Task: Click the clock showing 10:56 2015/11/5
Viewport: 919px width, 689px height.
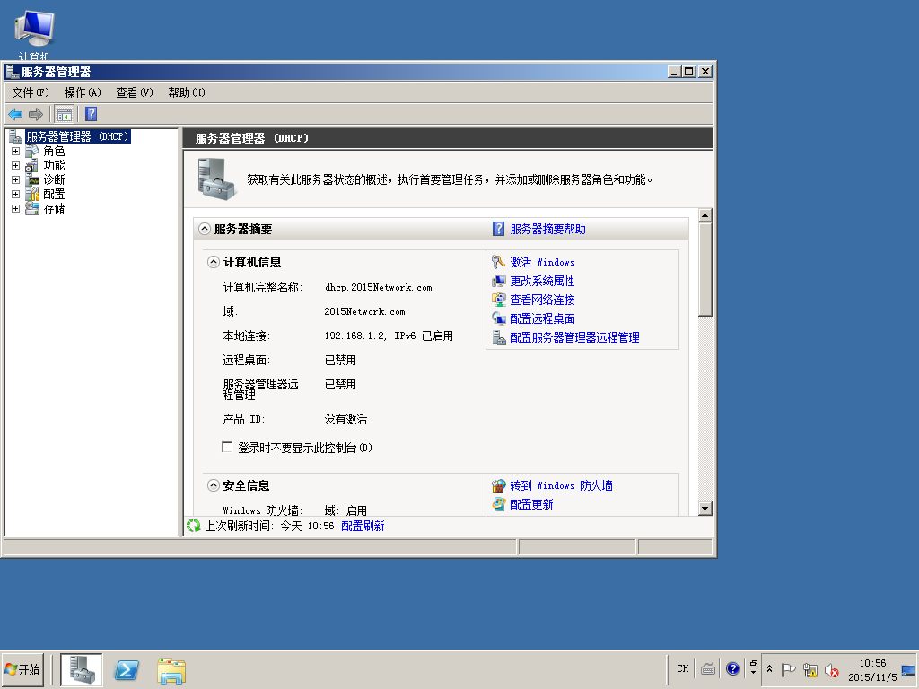Action: (x=872, y=670)
